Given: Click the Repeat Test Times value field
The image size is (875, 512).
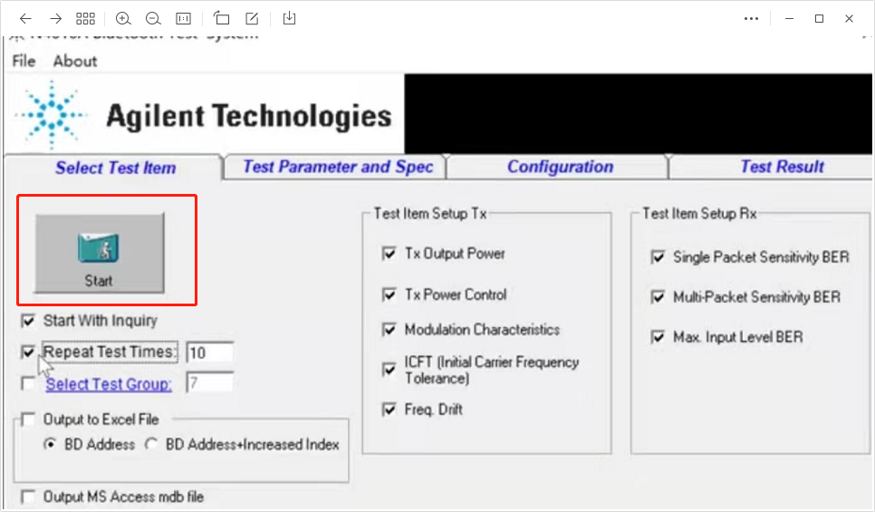Looking at the screenshot, I should click(210, 353).
